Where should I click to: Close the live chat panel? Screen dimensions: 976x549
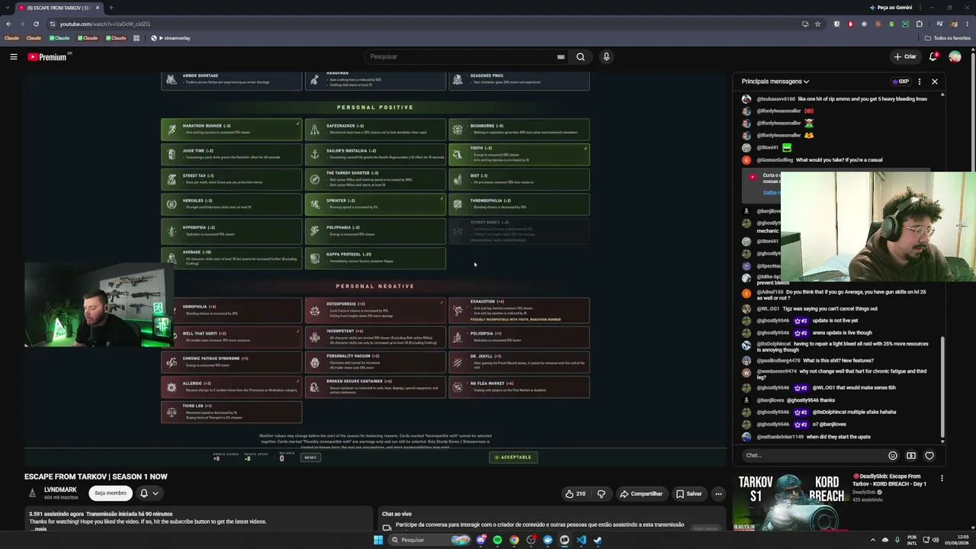(934, 82)
